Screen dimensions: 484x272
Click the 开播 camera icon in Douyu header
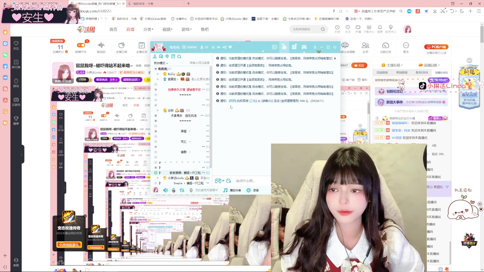tap(358, 29)
